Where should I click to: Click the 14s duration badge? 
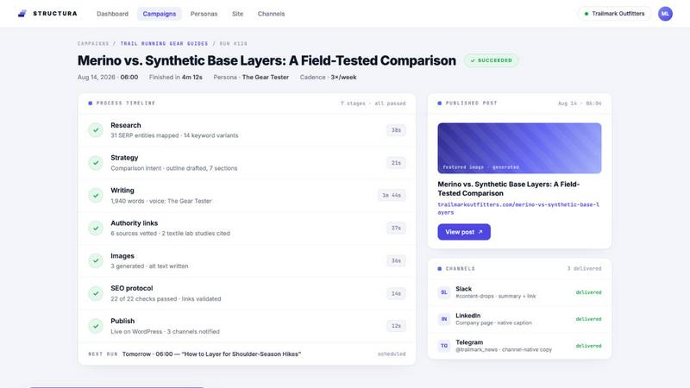(396, 293)
